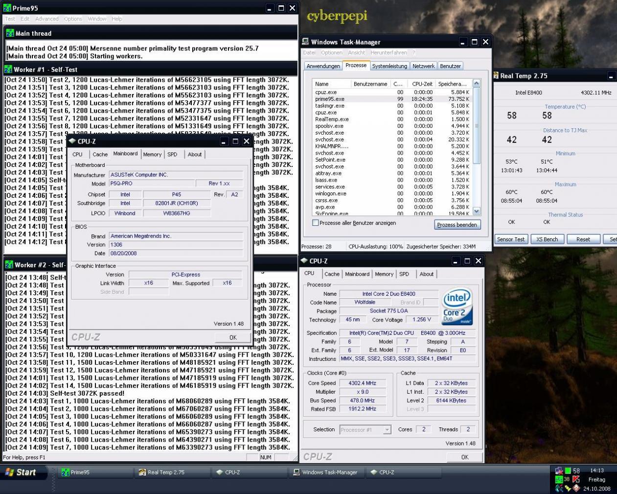The image size is (617, 494).
Task: Sort processes by Name column header
Action: 331,84
